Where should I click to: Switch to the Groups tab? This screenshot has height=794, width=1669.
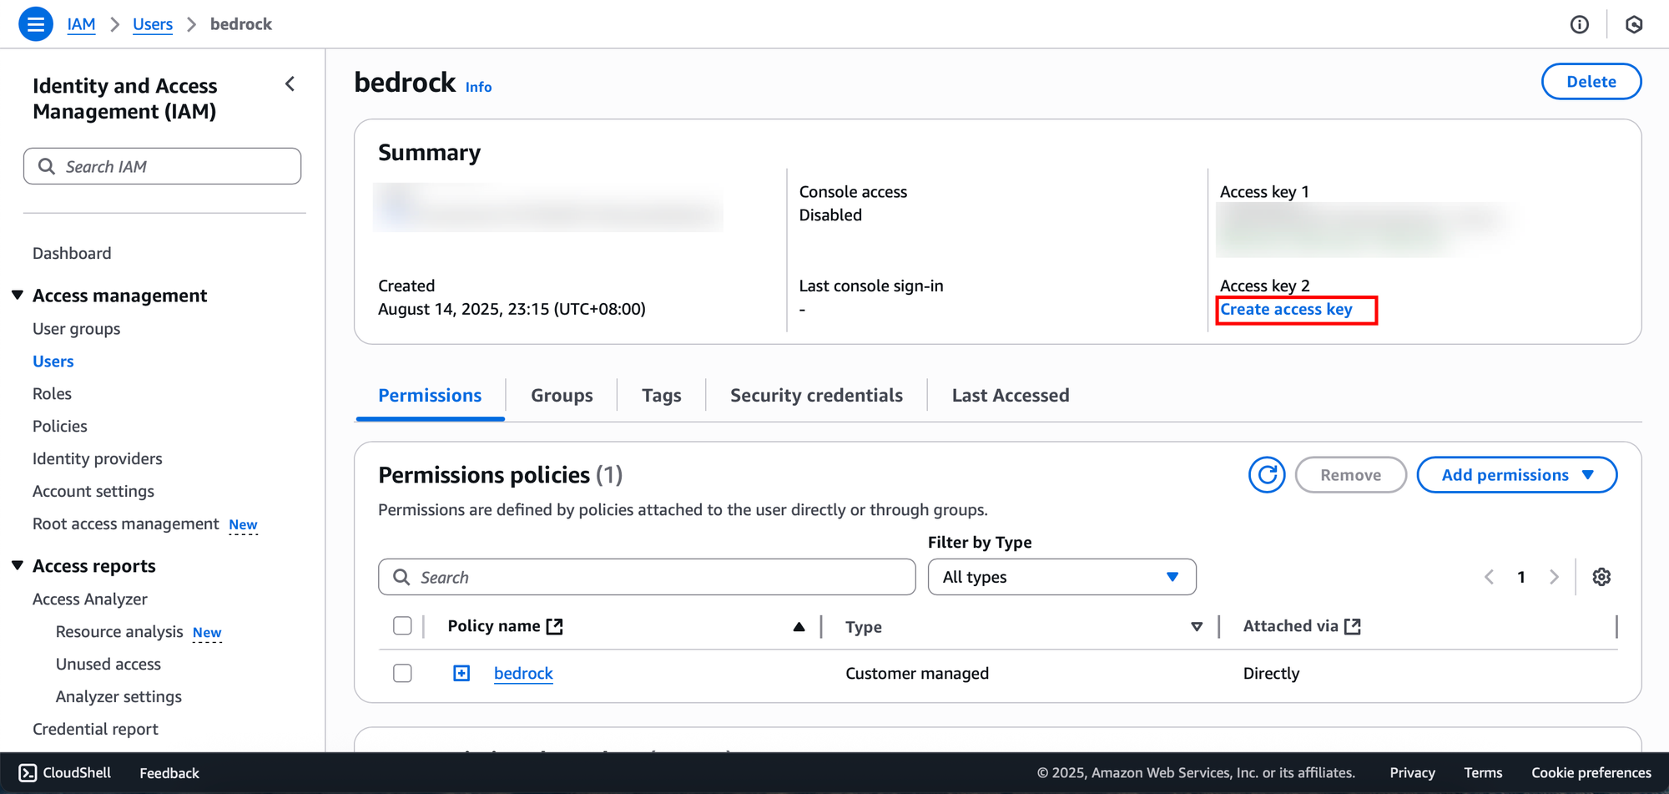(x=562, y=396)
